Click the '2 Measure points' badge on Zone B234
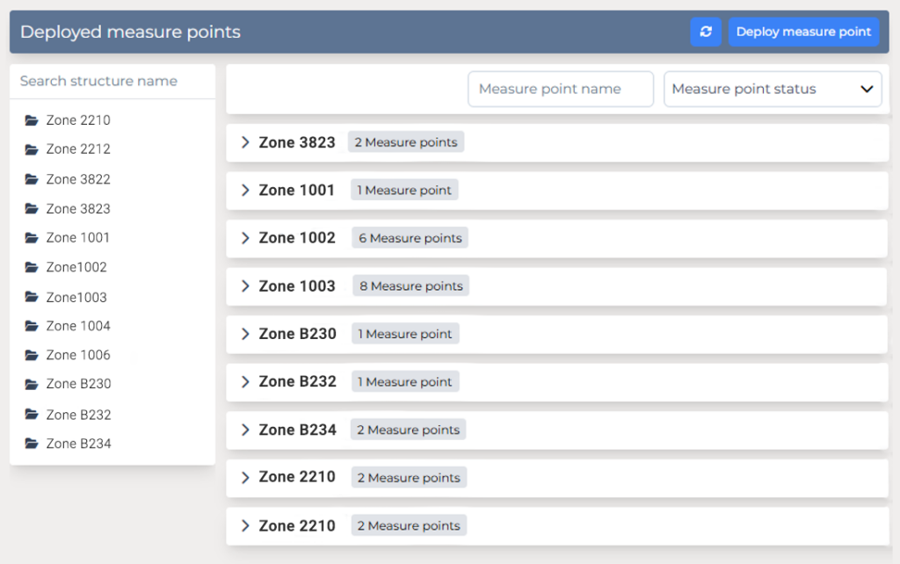Screen dimensions: 900x564 [408, 430]
